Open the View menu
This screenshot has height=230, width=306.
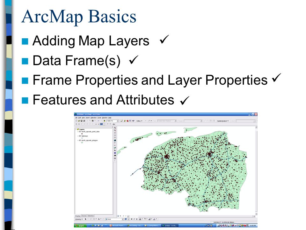click(x=83, y=118)
